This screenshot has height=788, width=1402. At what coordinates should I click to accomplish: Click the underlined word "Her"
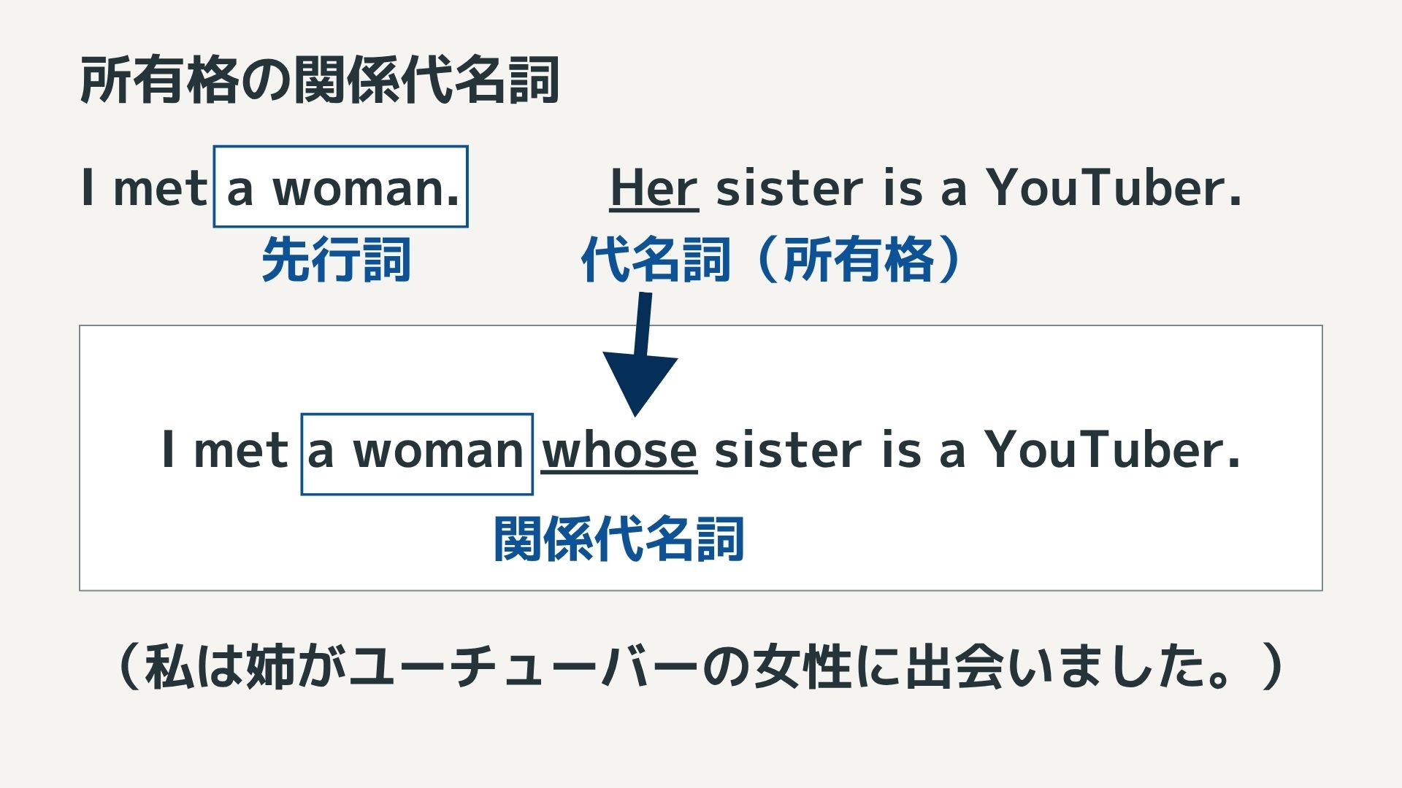[x=654, y=188]
